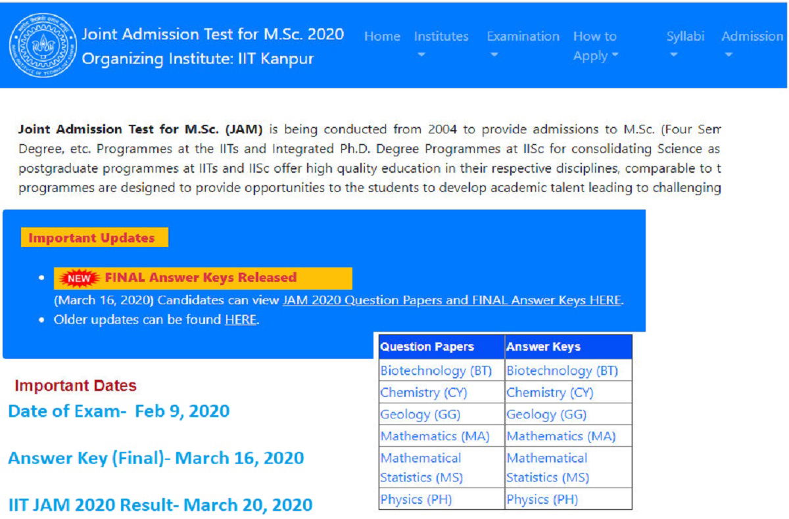Open the Home menu item

coord(382,36)
